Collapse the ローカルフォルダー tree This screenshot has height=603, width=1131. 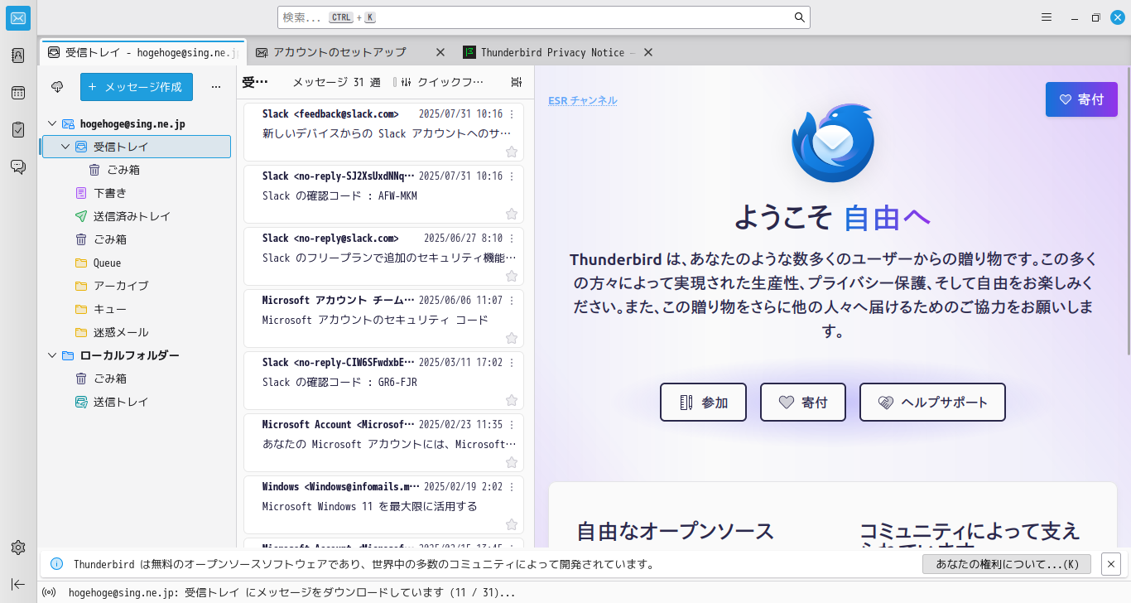(x=51, y=355)
